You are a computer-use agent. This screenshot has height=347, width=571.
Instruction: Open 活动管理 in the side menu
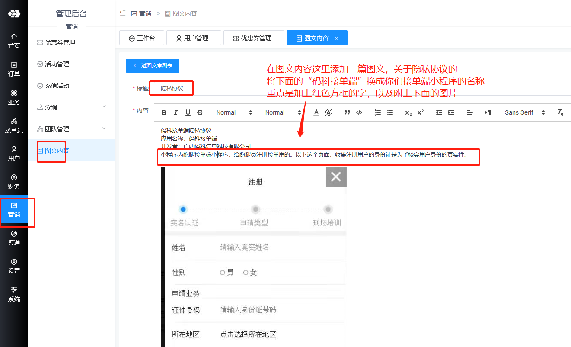point(72,64)
